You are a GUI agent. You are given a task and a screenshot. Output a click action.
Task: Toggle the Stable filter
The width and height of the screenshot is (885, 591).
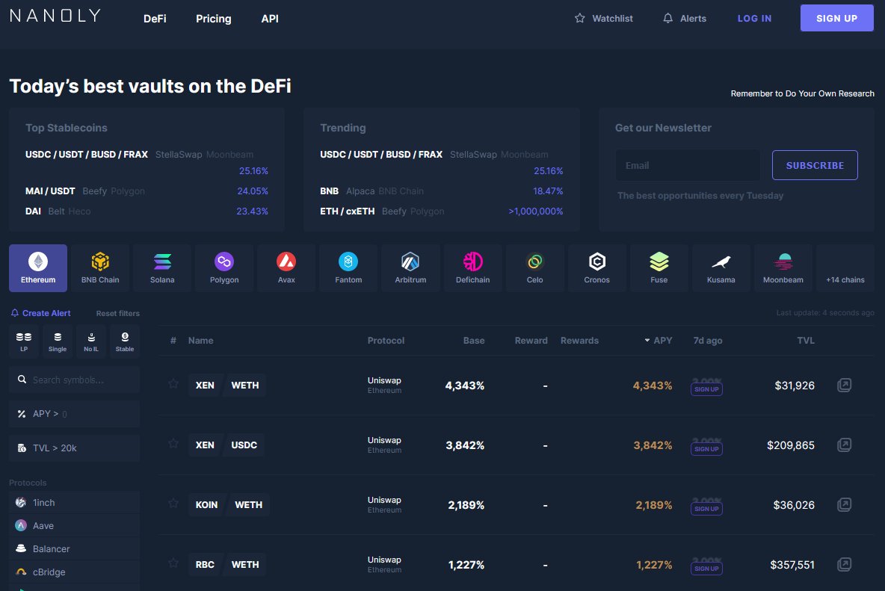pyautogui.click(x=125, y=341)
